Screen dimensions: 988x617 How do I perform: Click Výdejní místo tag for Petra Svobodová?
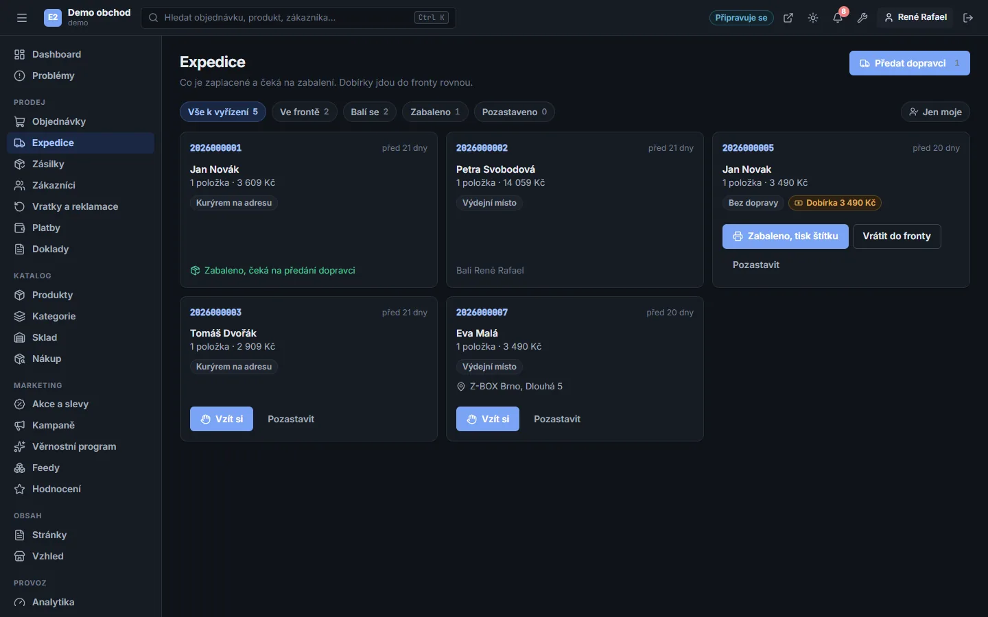click(489, 203)
